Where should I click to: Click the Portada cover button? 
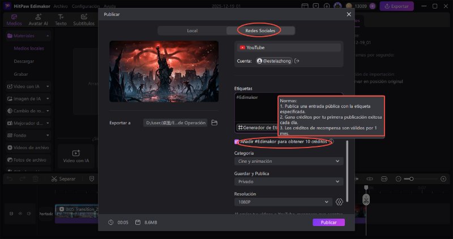[46, 214]
